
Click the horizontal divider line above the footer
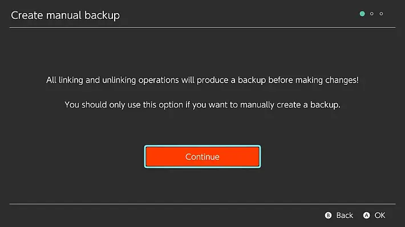[x=202, y=204]
